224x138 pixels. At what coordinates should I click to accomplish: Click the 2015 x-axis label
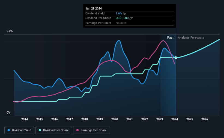tap(40, 119)
